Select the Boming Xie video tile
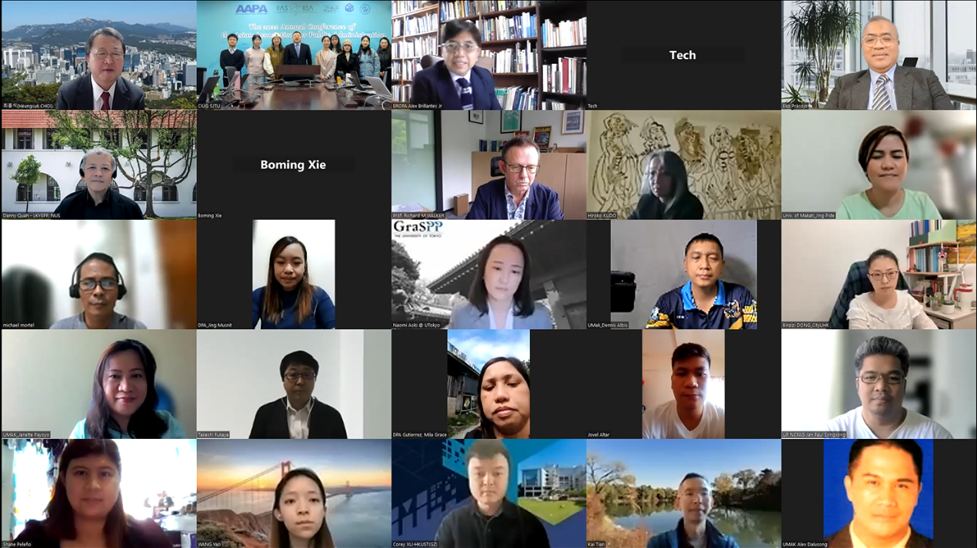977x548 pixels. click(x=293, y=164)
